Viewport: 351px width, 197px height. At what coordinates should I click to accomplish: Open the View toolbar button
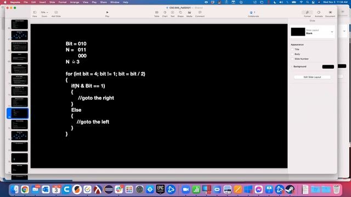click(x=35, y=14)
